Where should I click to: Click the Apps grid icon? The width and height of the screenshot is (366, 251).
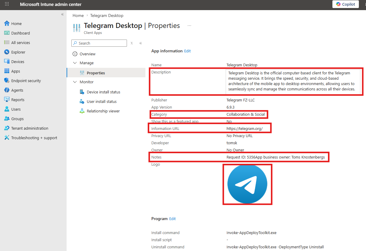coord(7,71)
